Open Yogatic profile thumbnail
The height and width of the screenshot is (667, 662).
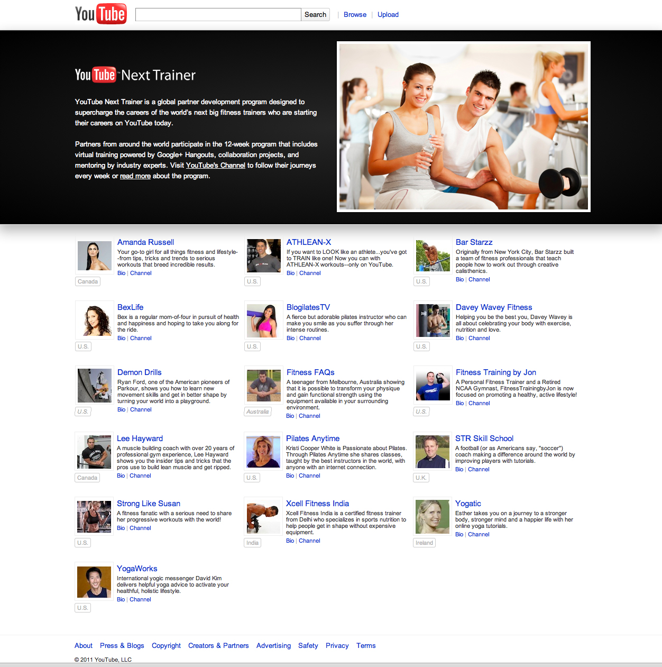433,517
